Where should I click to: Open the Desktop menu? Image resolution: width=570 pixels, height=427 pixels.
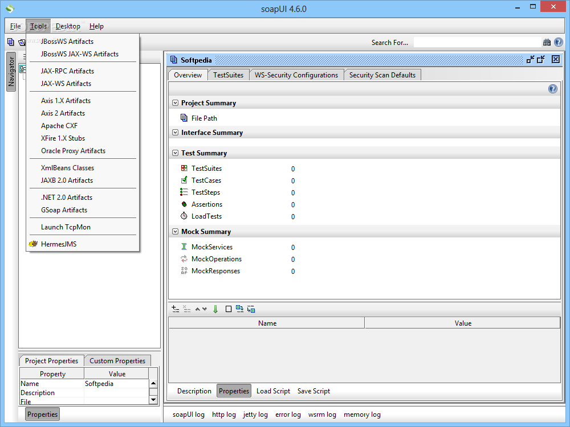(x=68, y=26)
